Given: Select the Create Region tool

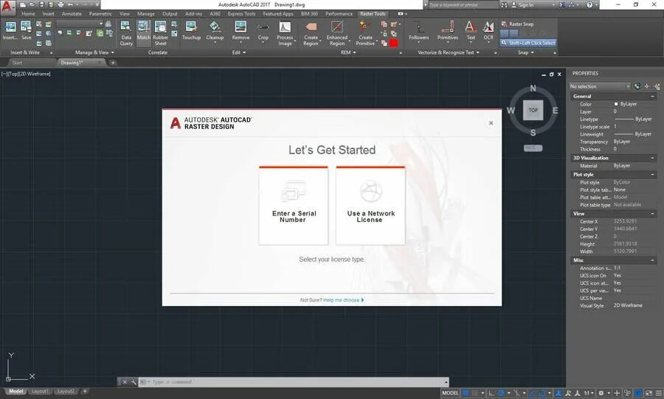Looking at the screenshot, I should [311, 33].
